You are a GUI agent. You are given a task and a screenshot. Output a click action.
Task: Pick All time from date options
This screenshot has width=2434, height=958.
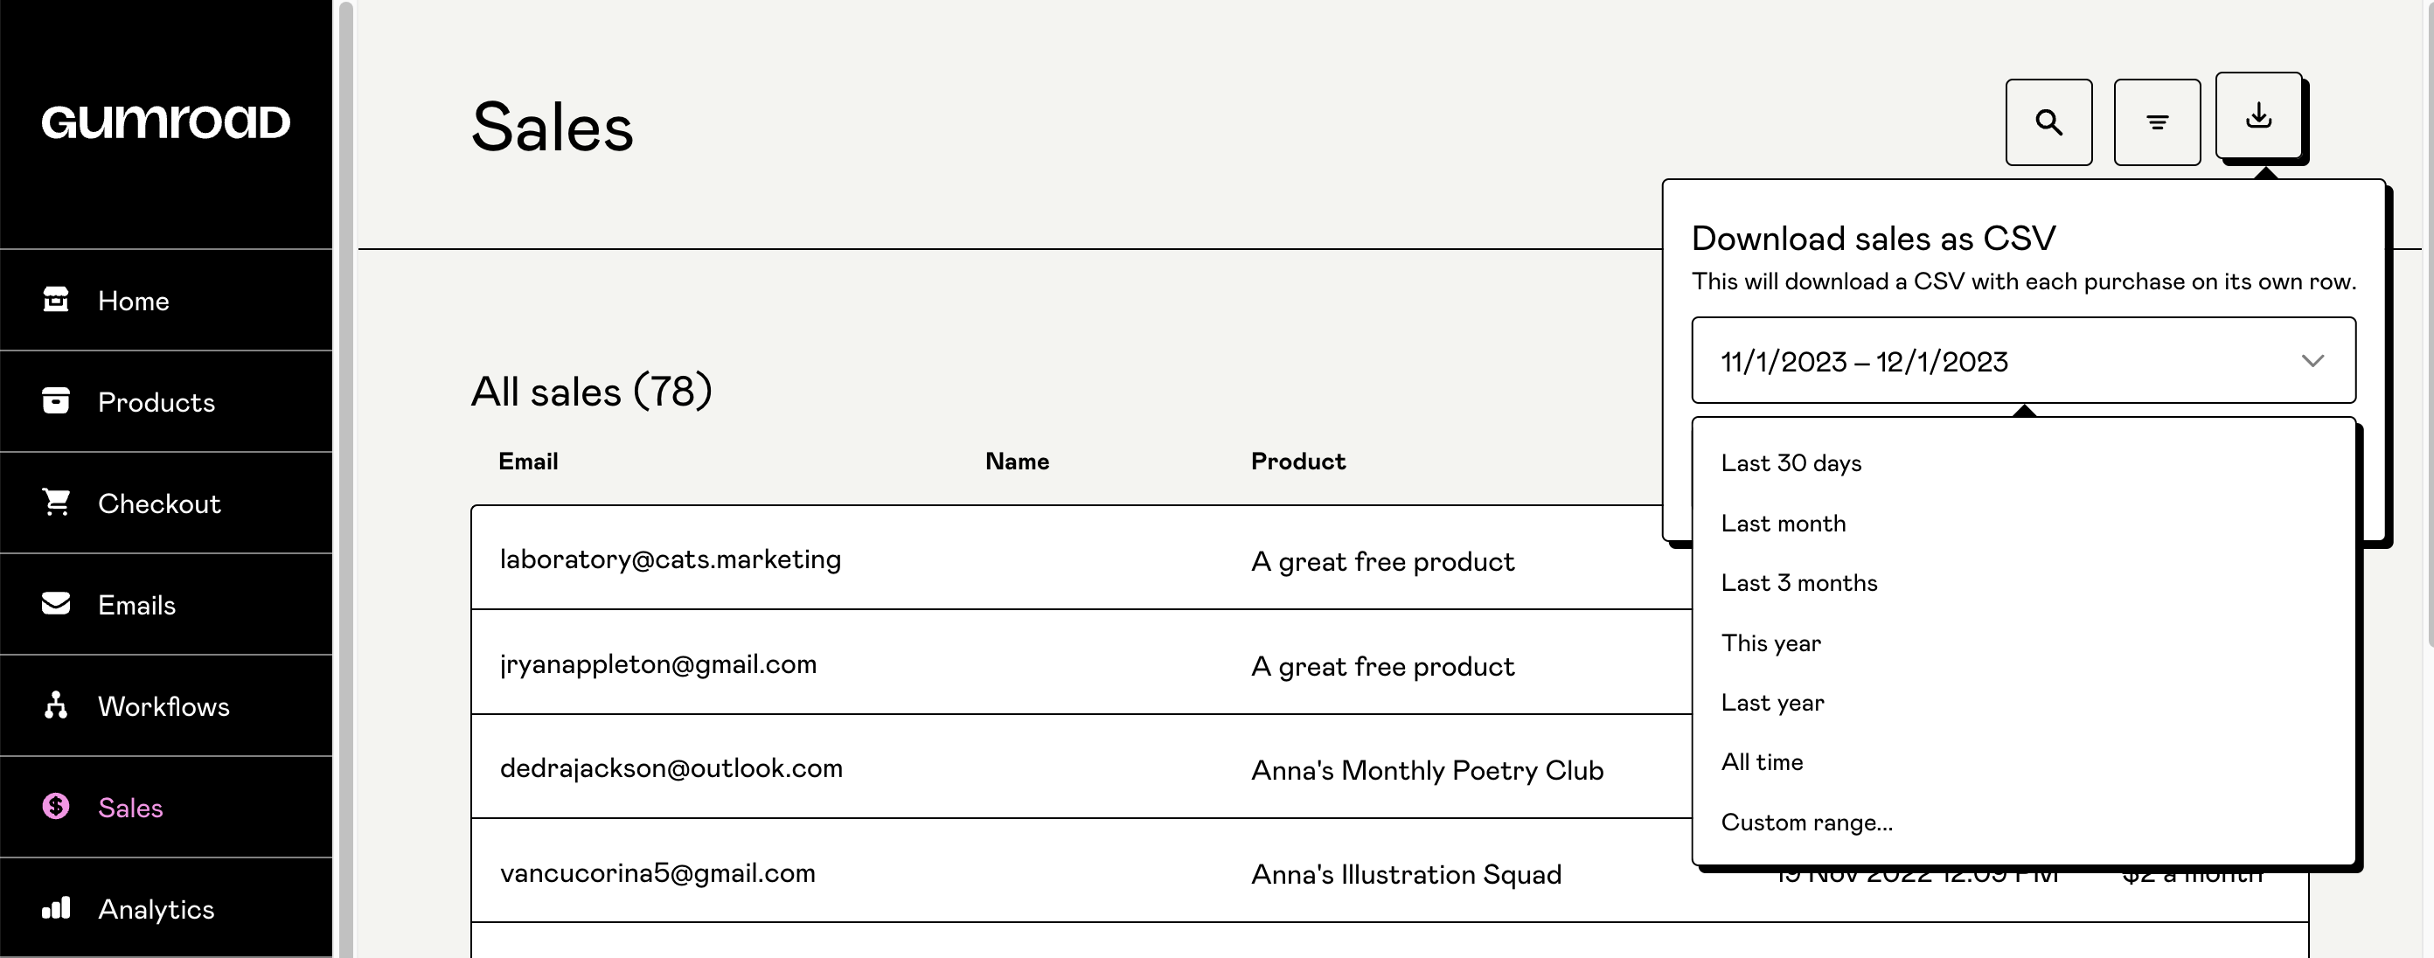[x=1762, y=762]
